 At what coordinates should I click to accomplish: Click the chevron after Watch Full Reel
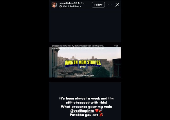[x=80, y=6]
